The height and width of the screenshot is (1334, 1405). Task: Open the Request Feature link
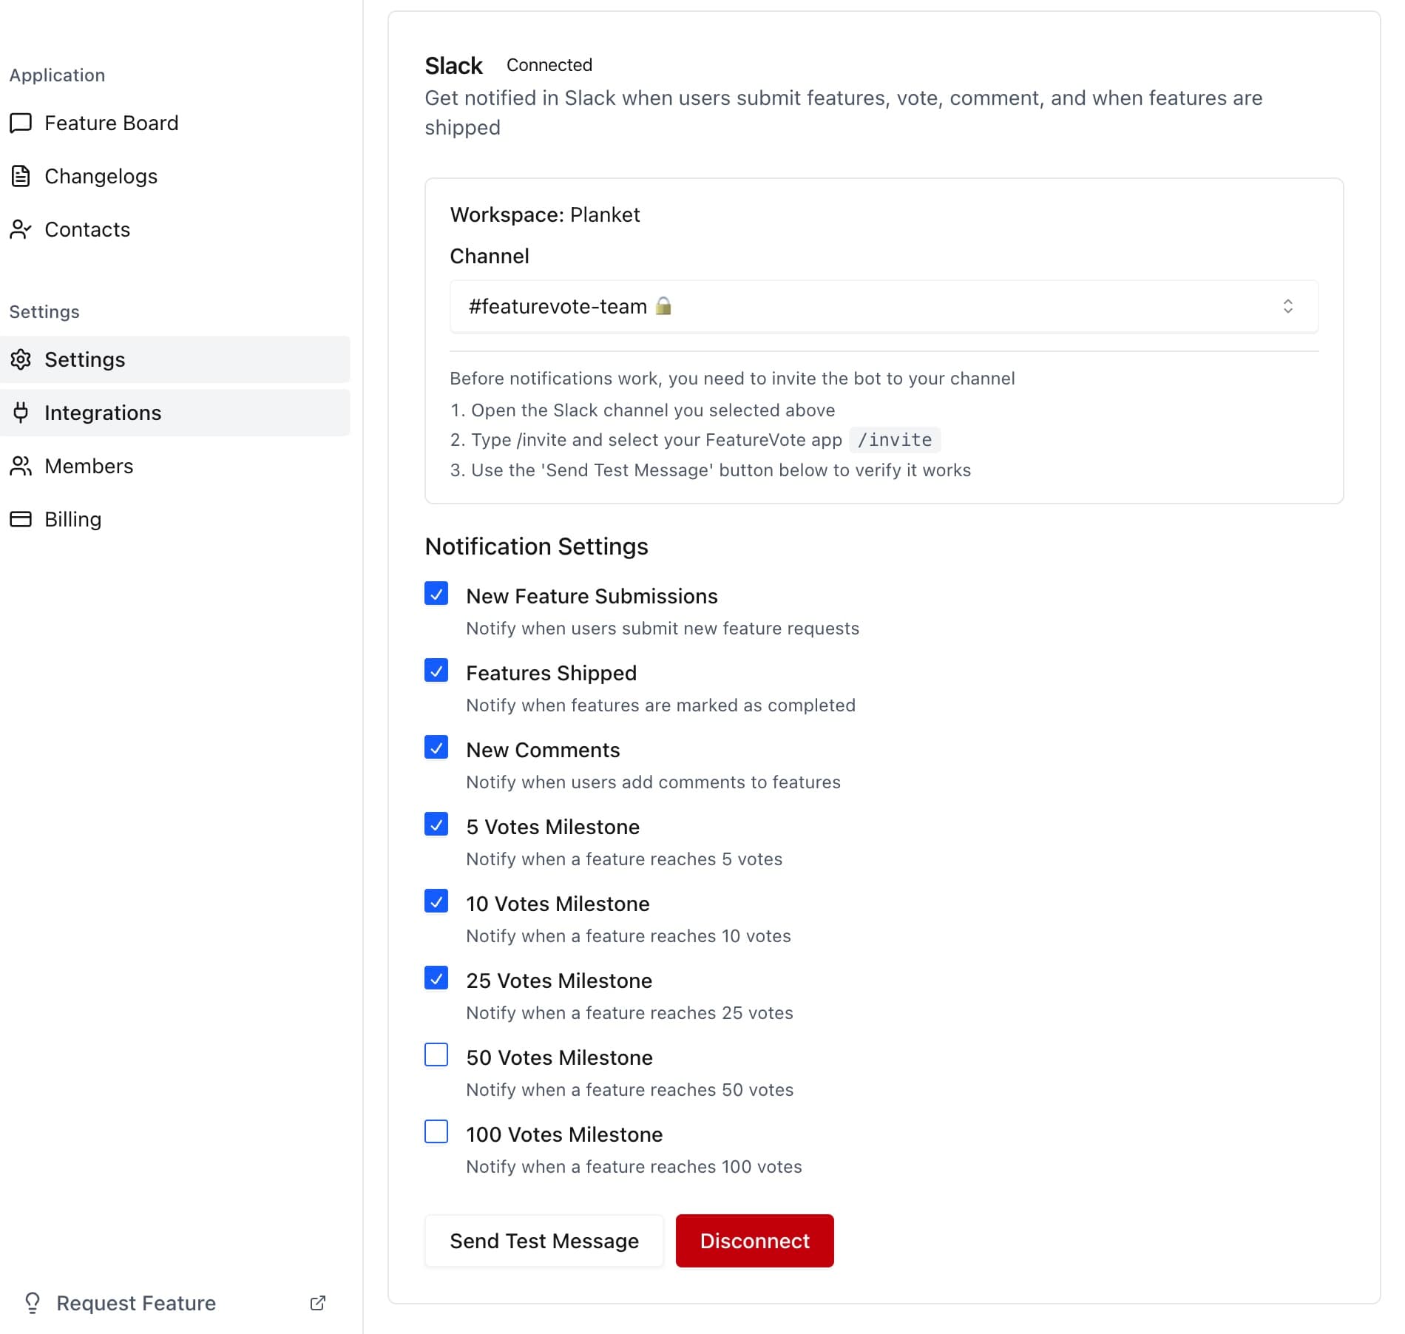(x=175, y=1303)
